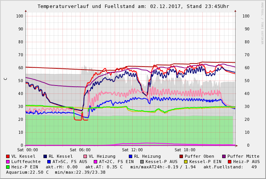This screenshot has height=179, width=266.
Task: Click the green Heiz-P EIN swatch
Action: (x=8, y=167)
